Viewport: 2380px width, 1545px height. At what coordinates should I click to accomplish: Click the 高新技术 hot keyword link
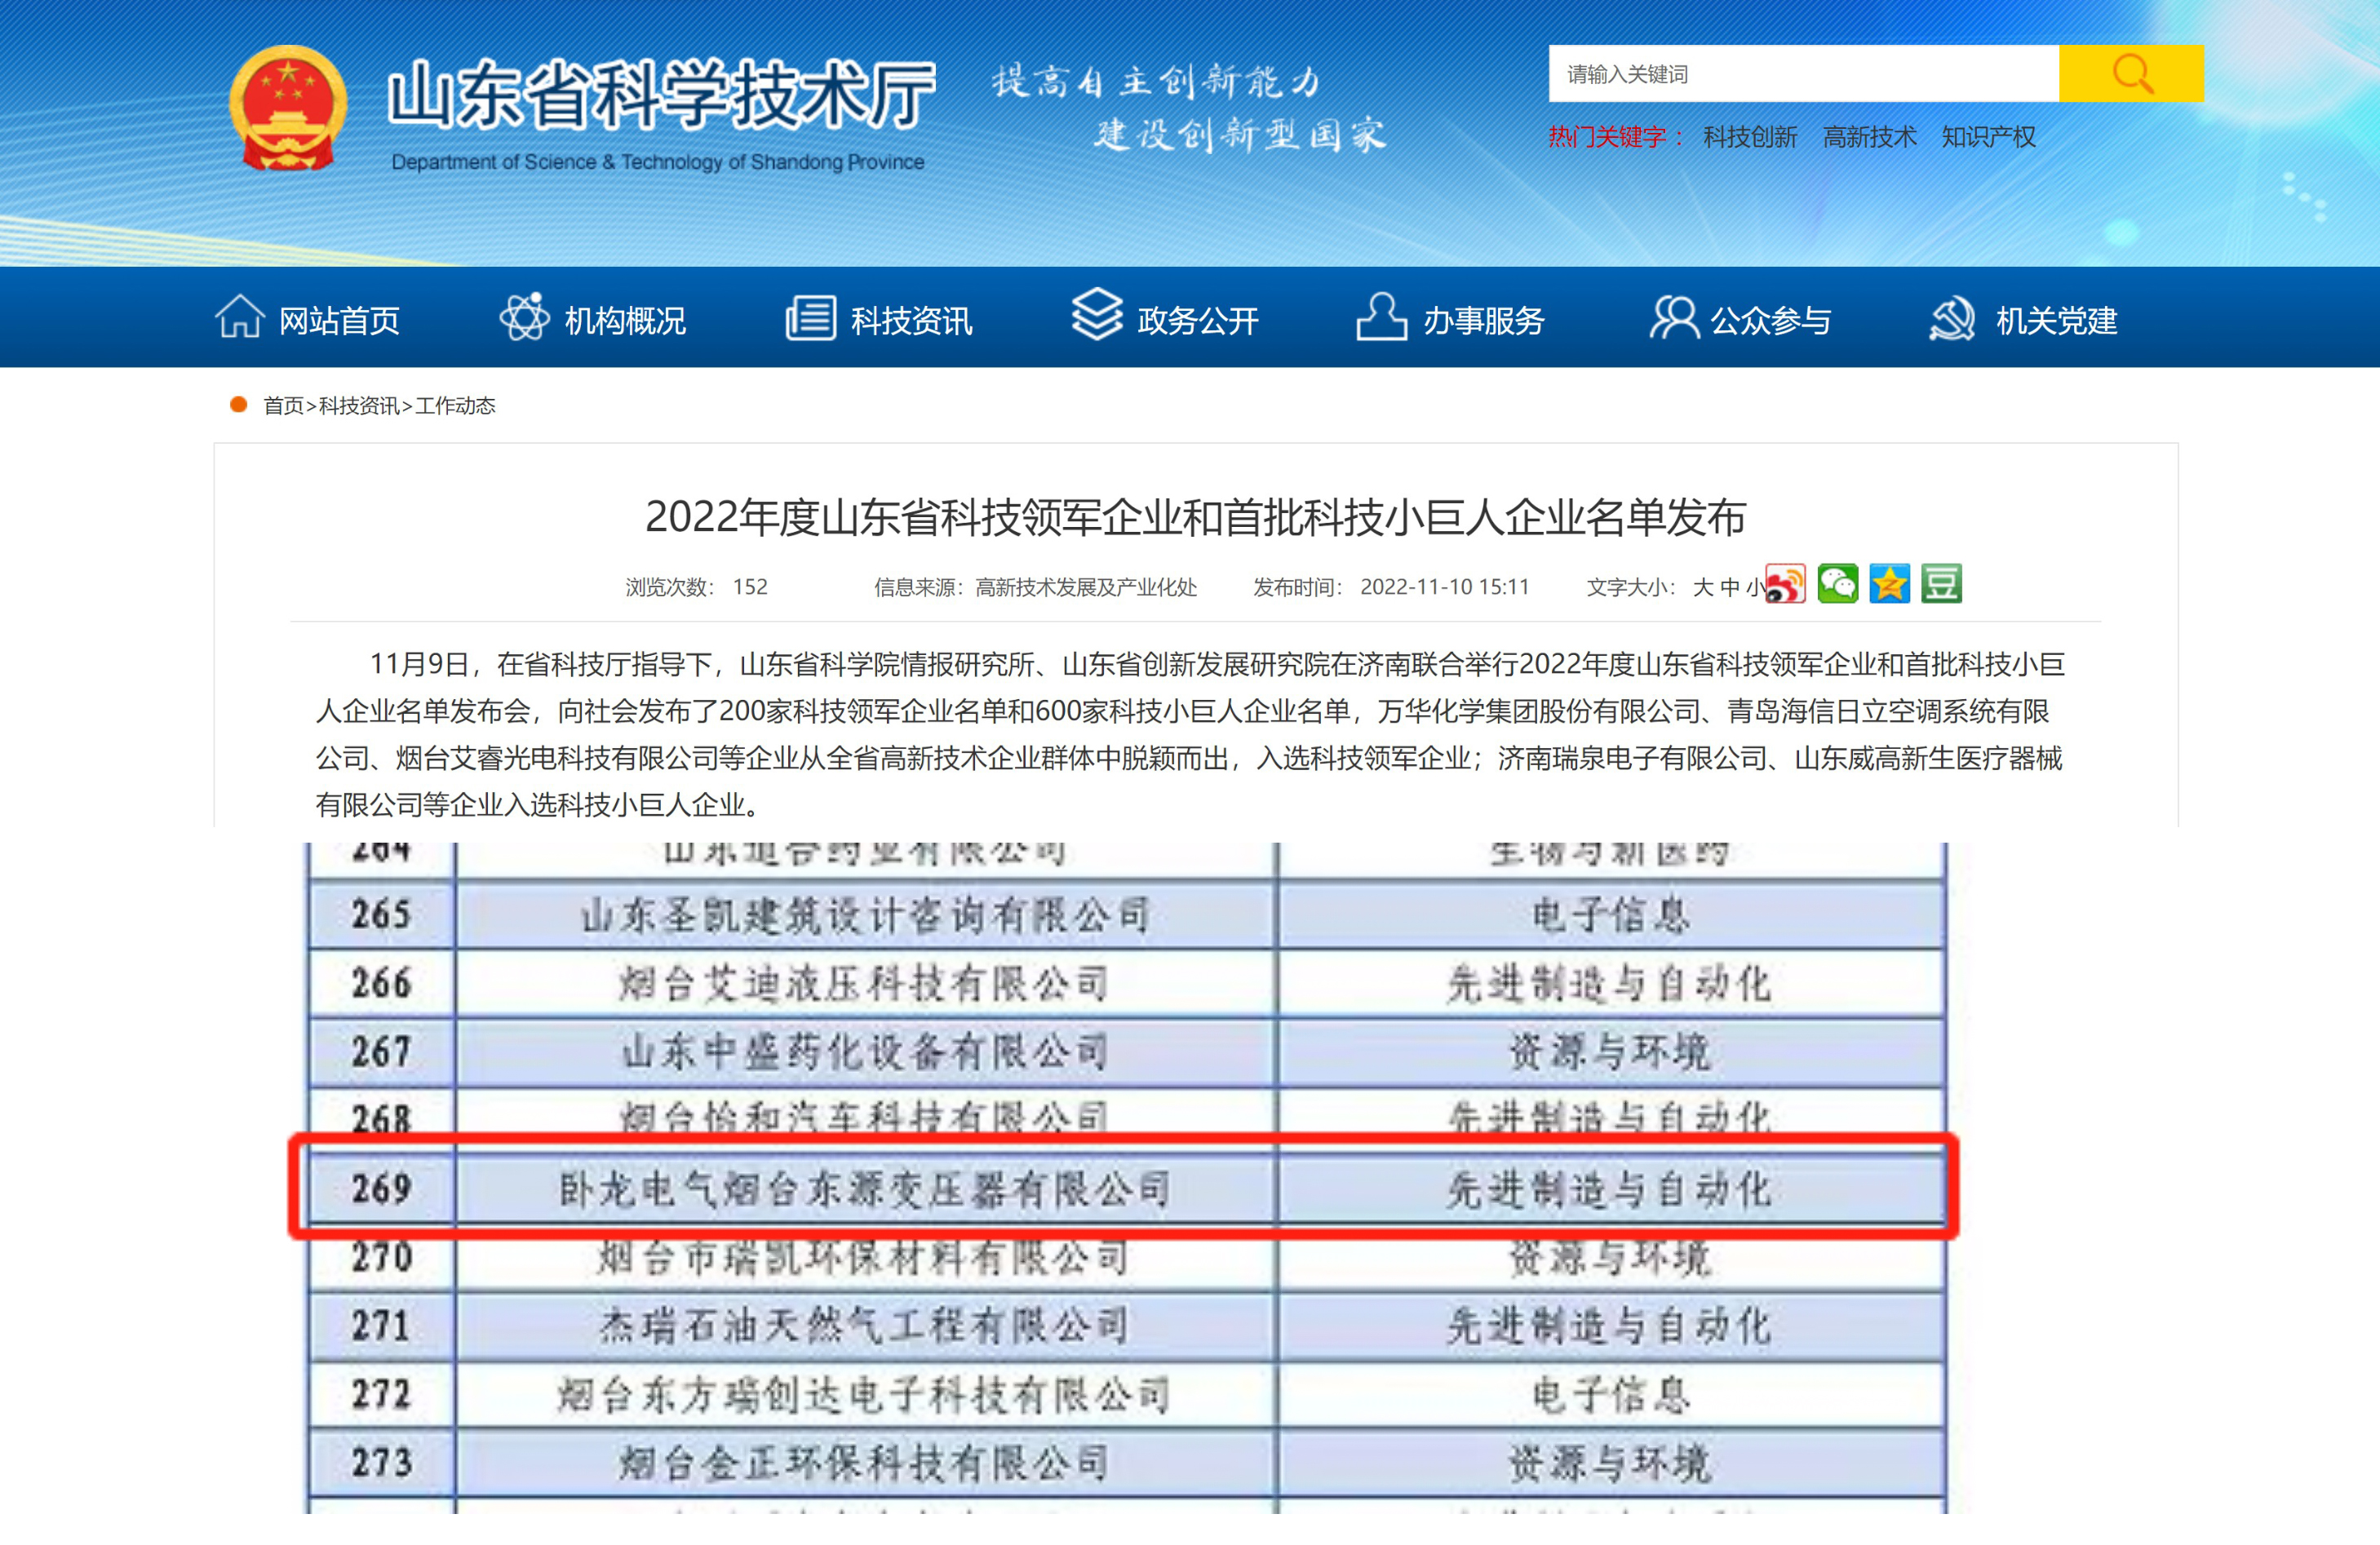(1871, 137)
